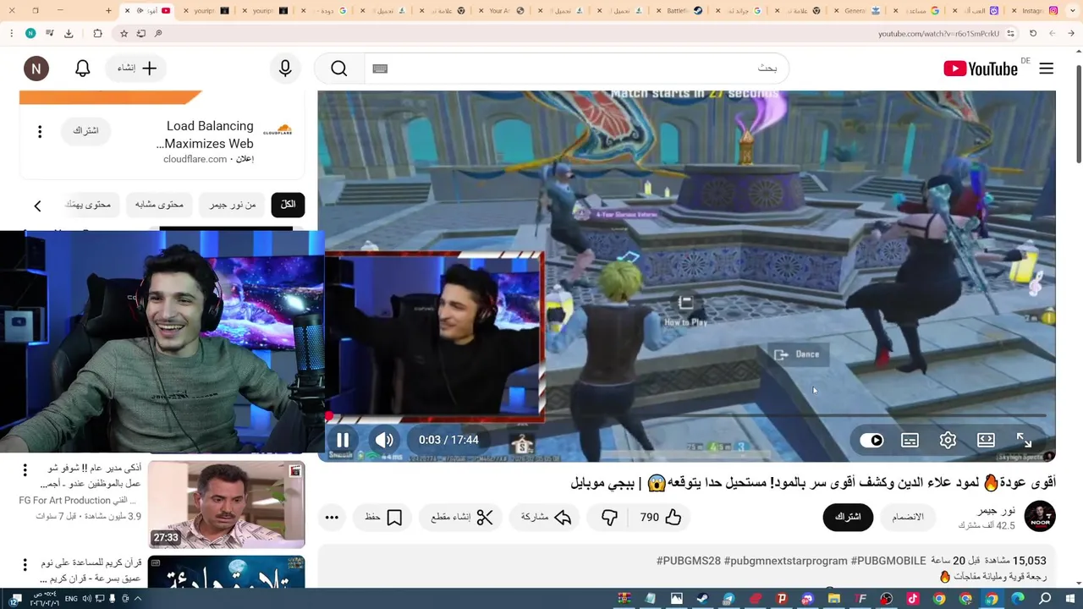This screenshot has width=1083, height=609.
Task: Open a new browser tab (plus)
Action: tap(108, 10)
